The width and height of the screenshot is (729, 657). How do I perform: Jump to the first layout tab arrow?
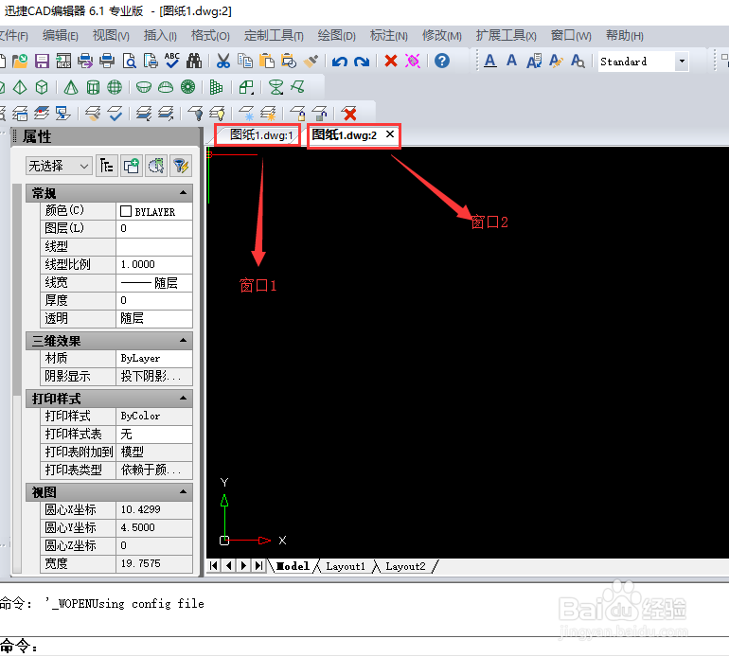[213, 566]
